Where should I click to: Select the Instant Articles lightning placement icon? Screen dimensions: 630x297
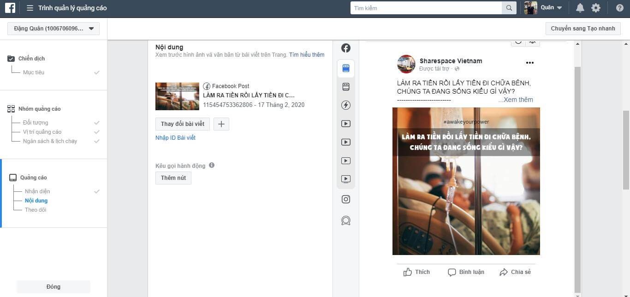346,105
